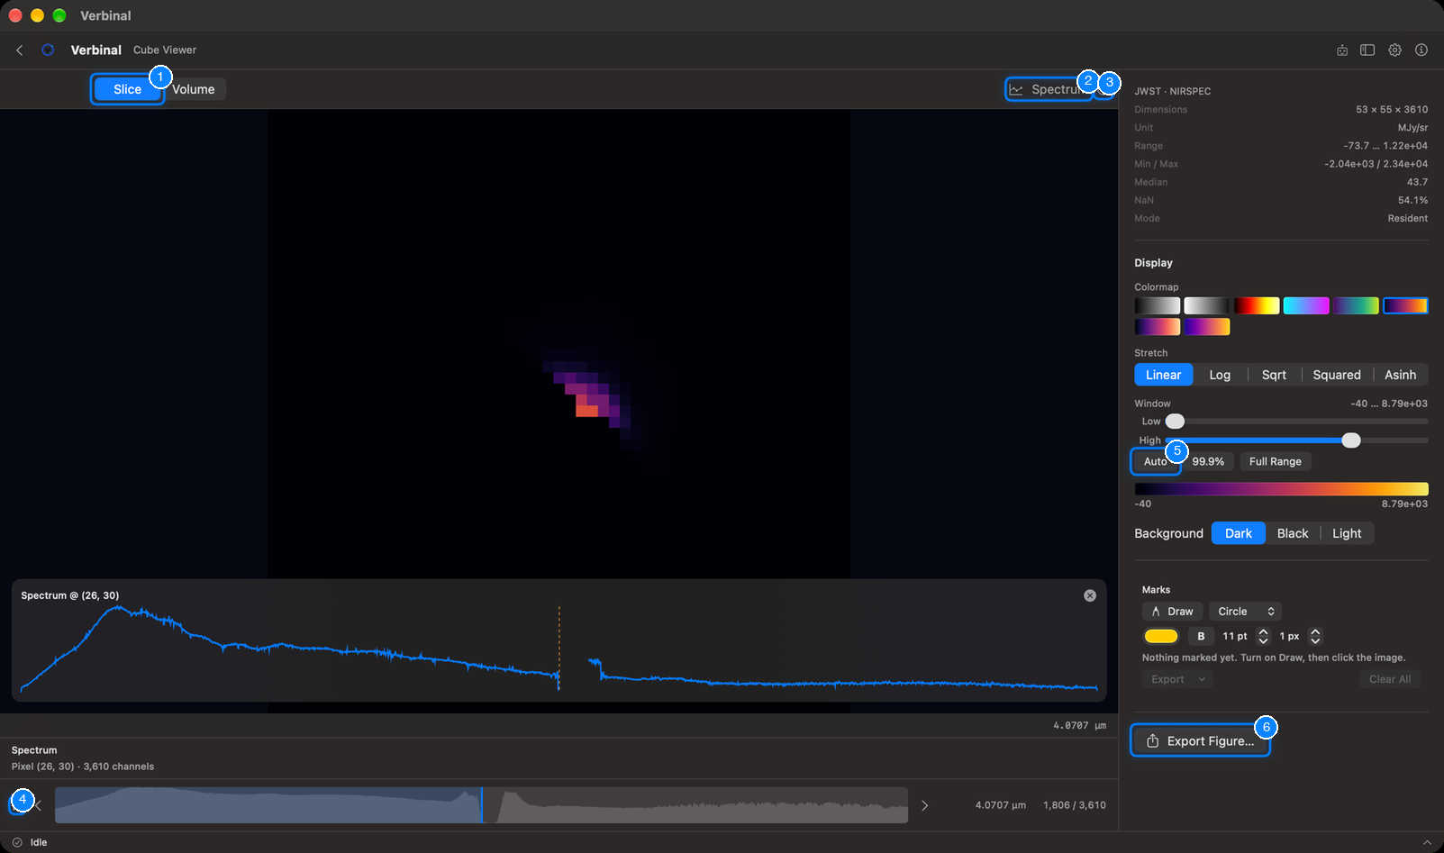Click the '4.0707 µm' value beside channel counter
The image size is (1444, 853).
[1001, 805]
